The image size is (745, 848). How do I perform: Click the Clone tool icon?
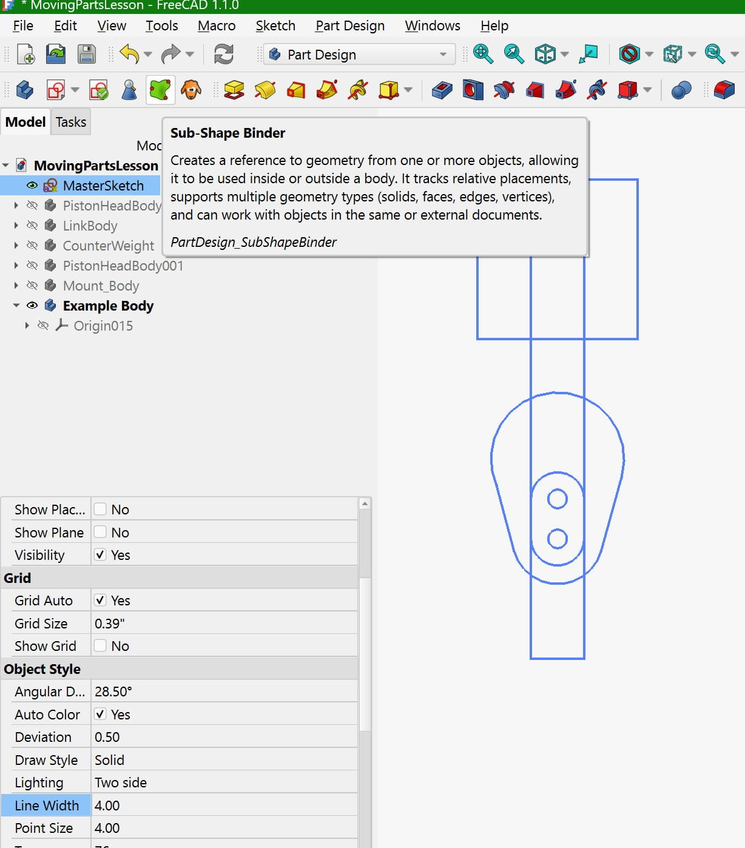coord(191,90)
